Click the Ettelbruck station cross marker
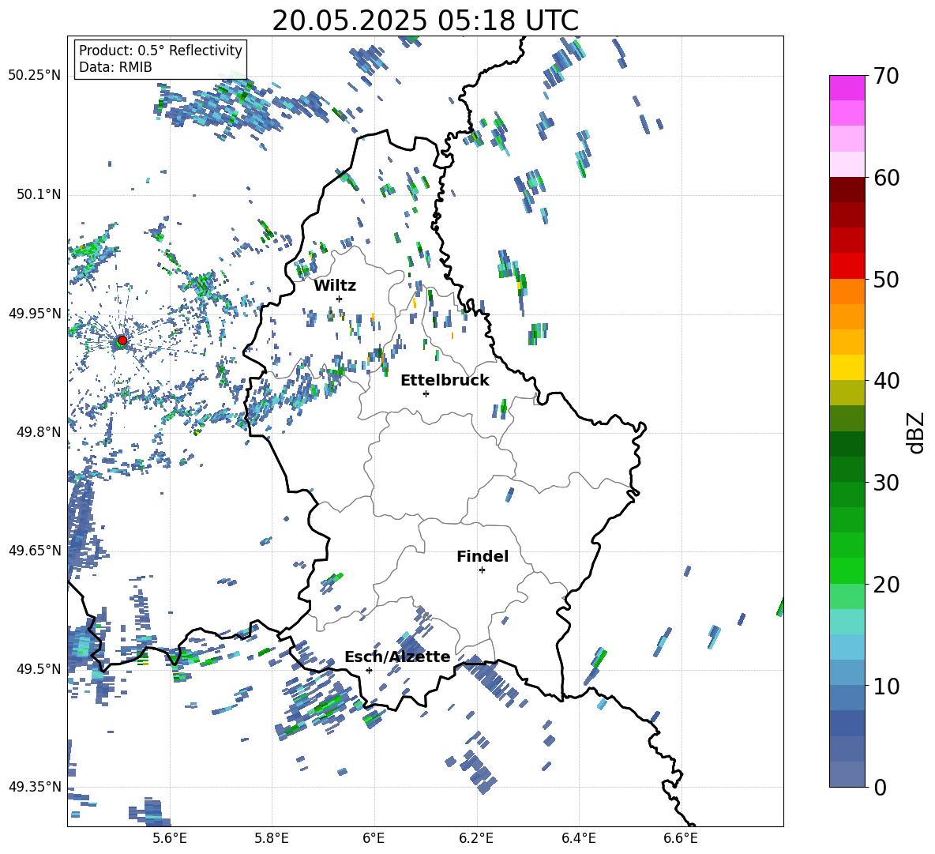Viewport: 935px width, 854px height. 426,393
